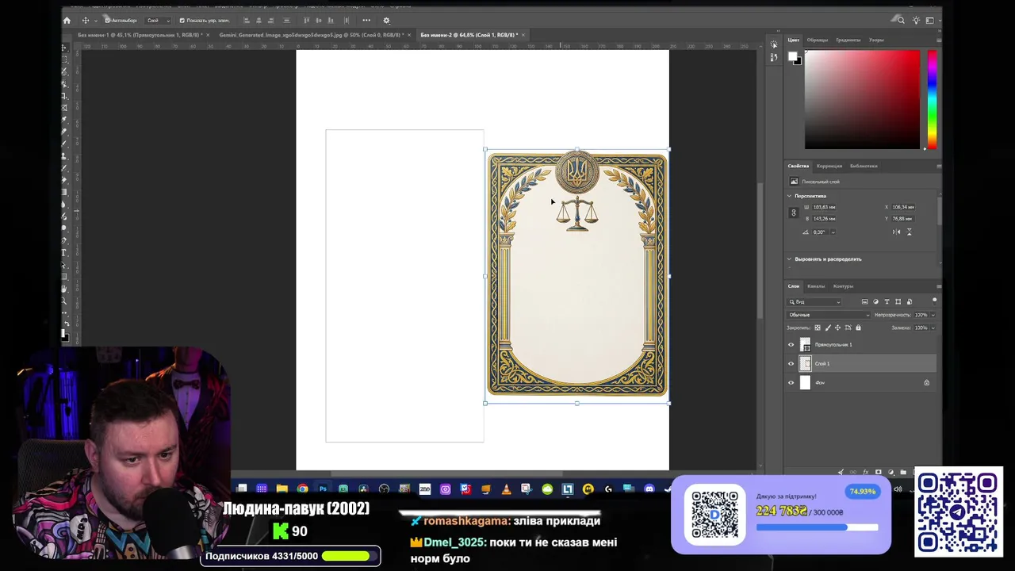
Task: Select the Прямоугольник 1 layer thumbnail
Action: point(806,345)
